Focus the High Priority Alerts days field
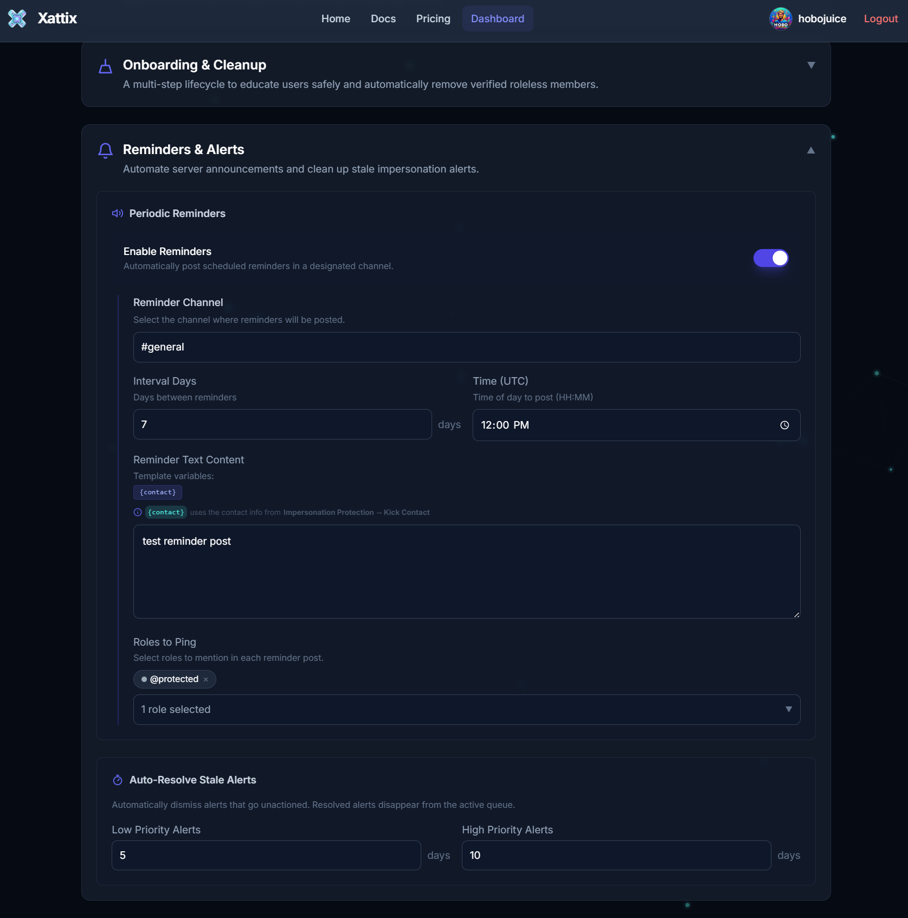908x918 pixels. pos(616,856)
